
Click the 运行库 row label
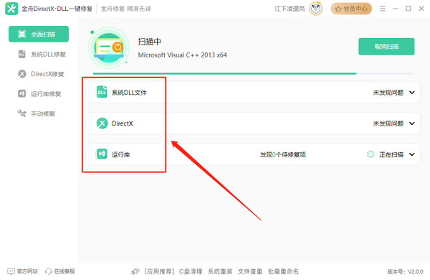[120, 154]
